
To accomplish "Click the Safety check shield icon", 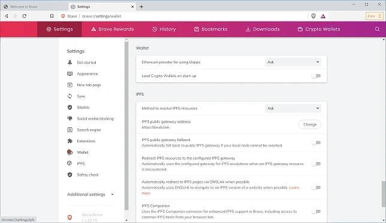I will click(x=70, y=175).
